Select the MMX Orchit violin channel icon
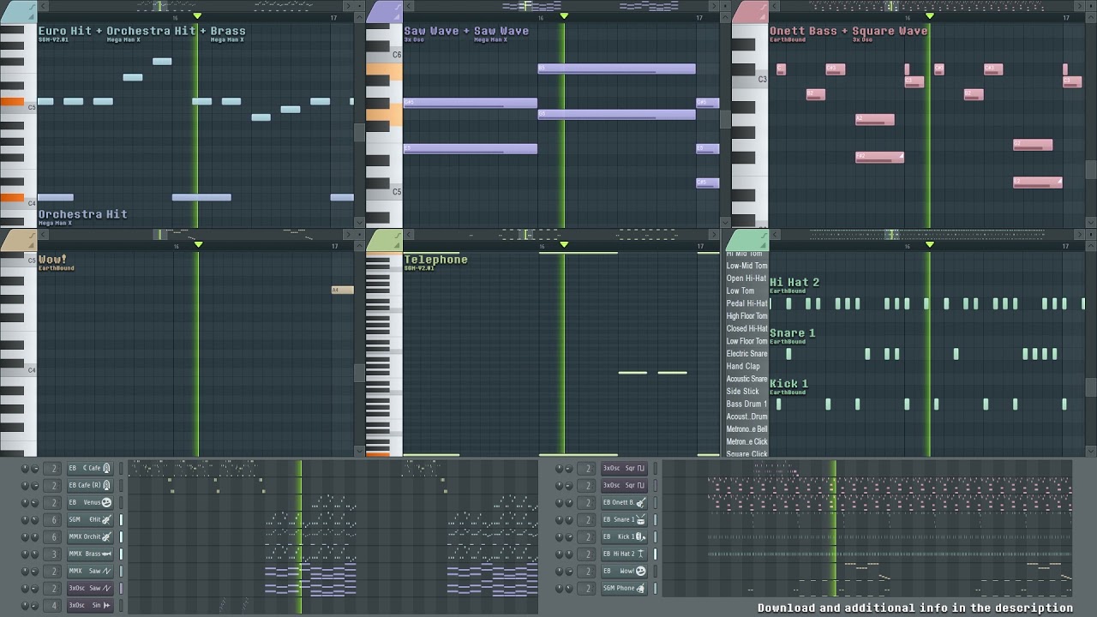The image size is (1097, 617). click(x=106, y=536)
